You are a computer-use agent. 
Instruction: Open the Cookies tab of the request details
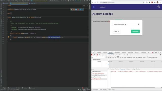pos(138,69)
